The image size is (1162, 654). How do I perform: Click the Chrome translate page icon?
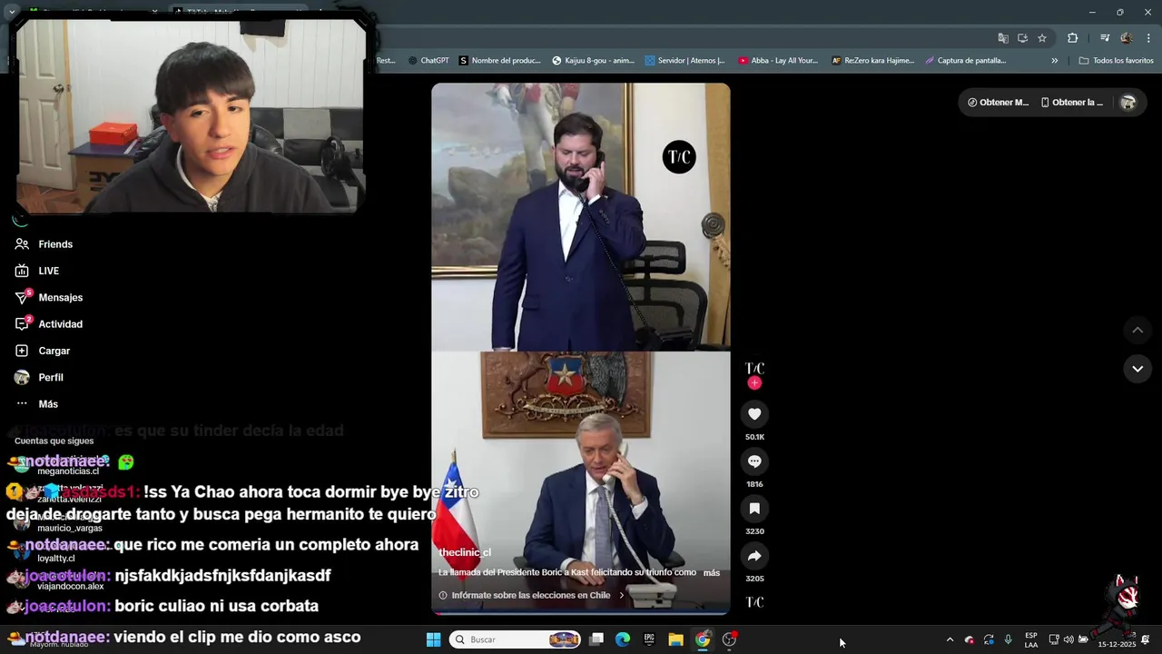coord(1003,38)
